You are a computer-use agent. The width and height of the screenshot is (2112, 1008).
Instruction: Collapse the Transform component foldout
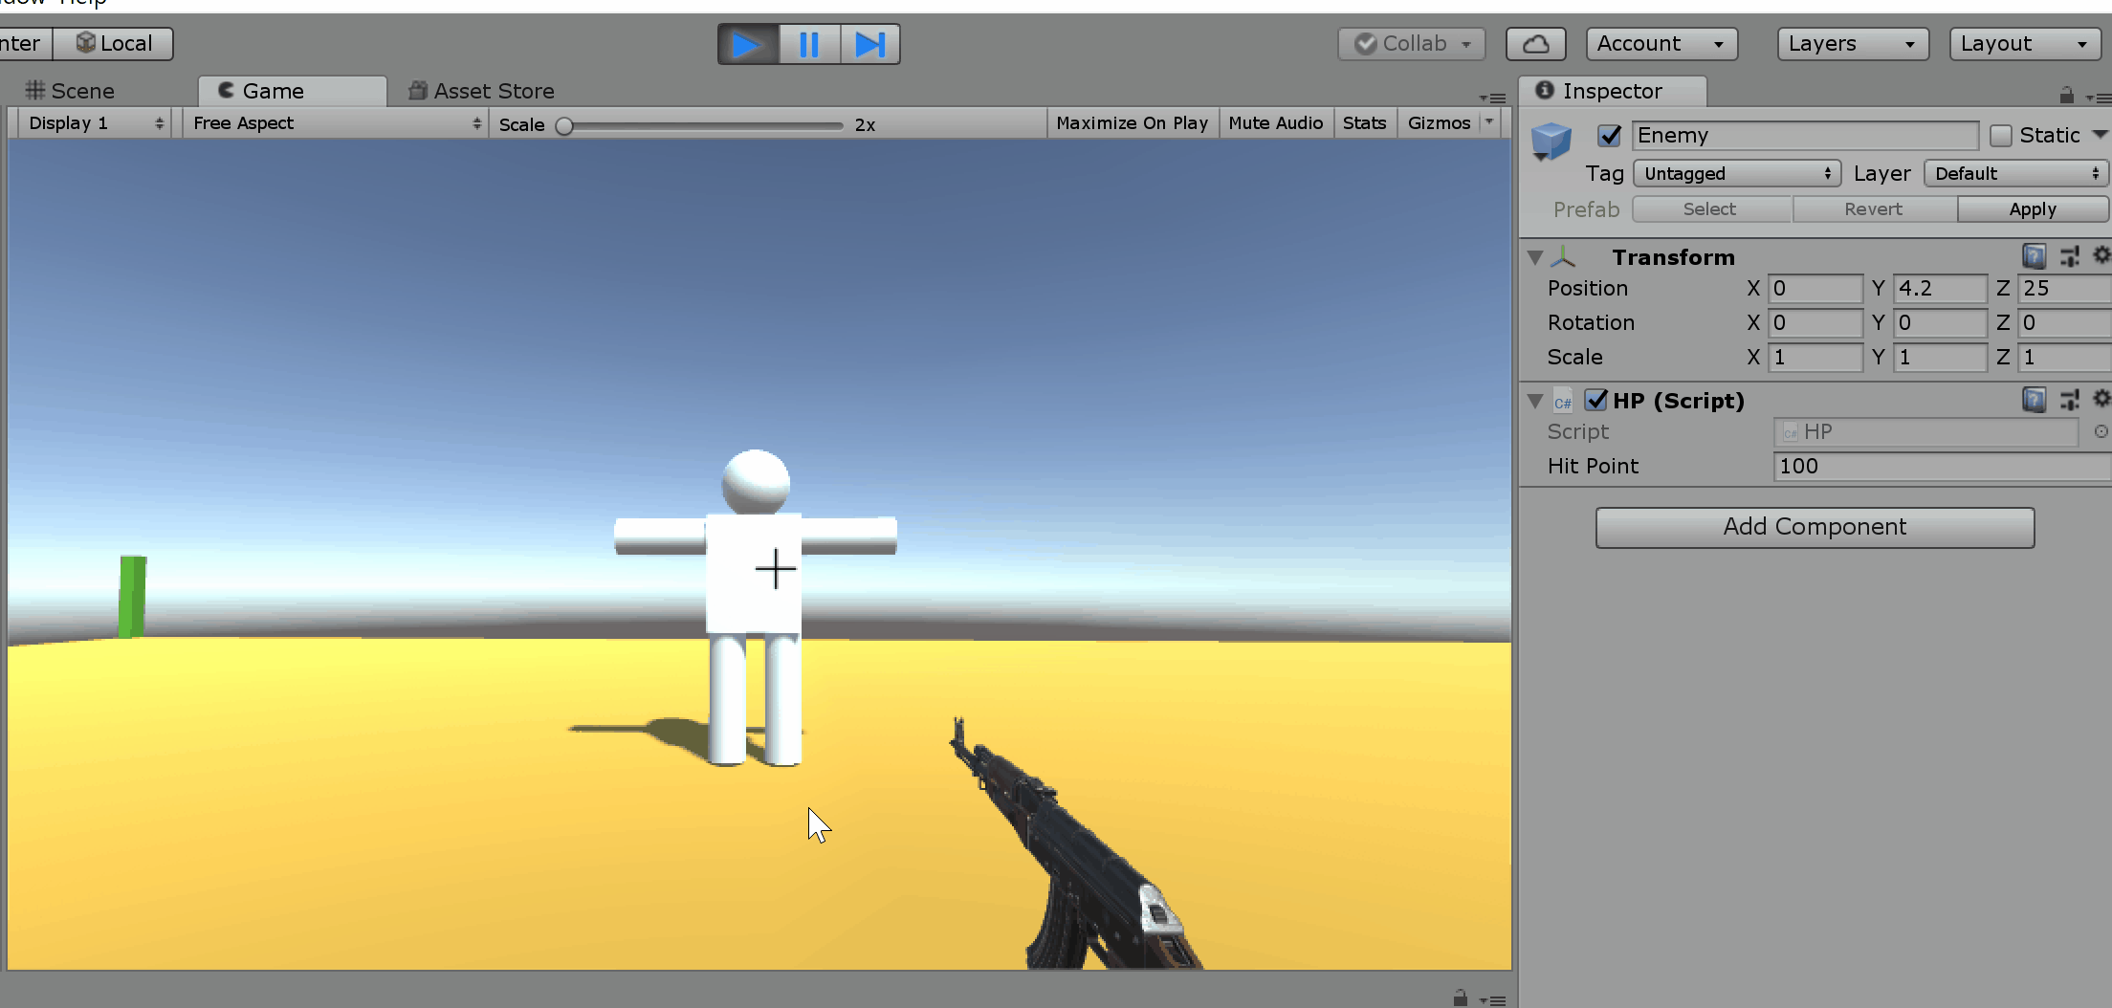1535,257
